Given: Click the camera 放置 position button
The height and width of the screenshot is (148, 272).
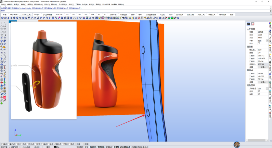Looking at the screenshot, I should pos(263,67).
